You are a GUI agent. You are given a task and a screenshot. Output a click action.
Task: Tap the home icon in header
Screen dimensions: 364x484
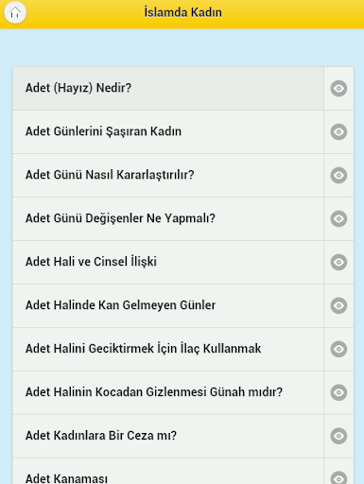pyautogui.click(x=15, y=12)
